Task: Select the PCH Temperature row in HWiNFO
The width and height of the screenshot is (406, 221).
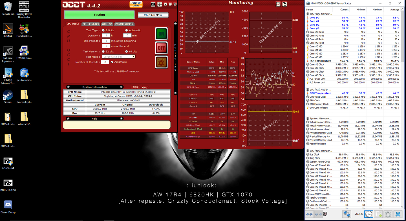Action: point(352,61)
